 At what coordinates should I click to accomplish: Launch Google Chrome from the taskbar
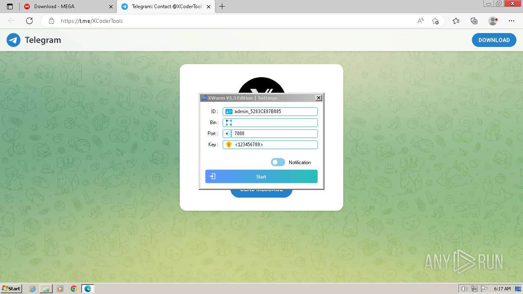[x=74, y=289]
